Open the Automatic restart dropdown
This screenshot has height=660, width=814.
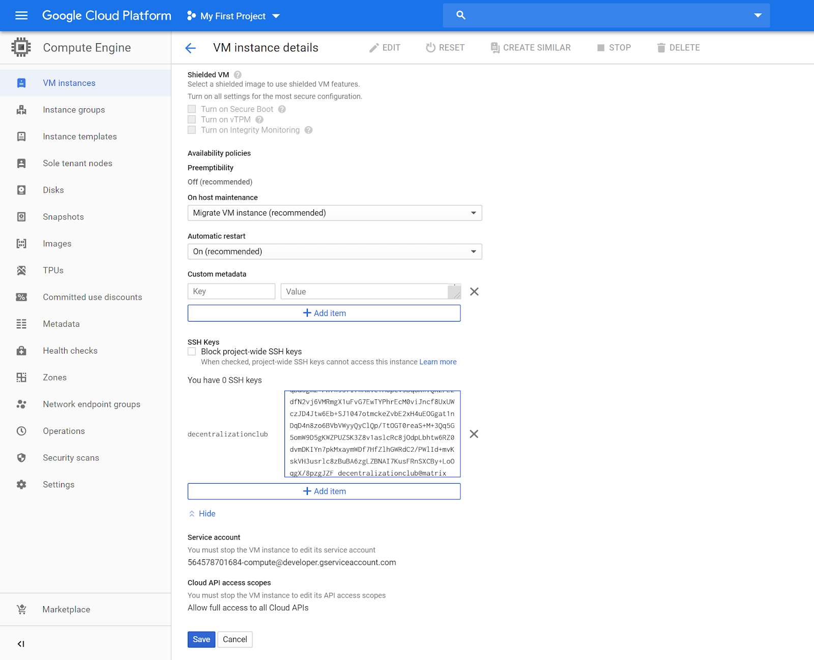(335, 252)
